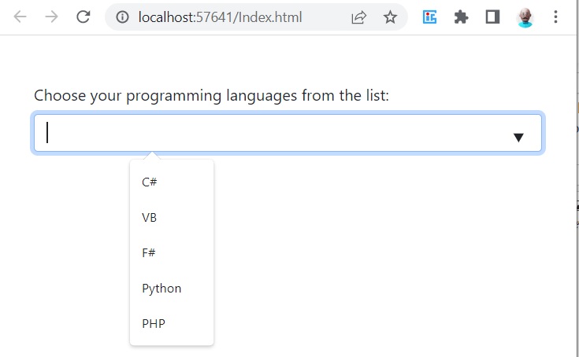579x357 pixels.
Task: Bookmark this page with the star icon
Action: pyautogui.click(x=390, y=17)
